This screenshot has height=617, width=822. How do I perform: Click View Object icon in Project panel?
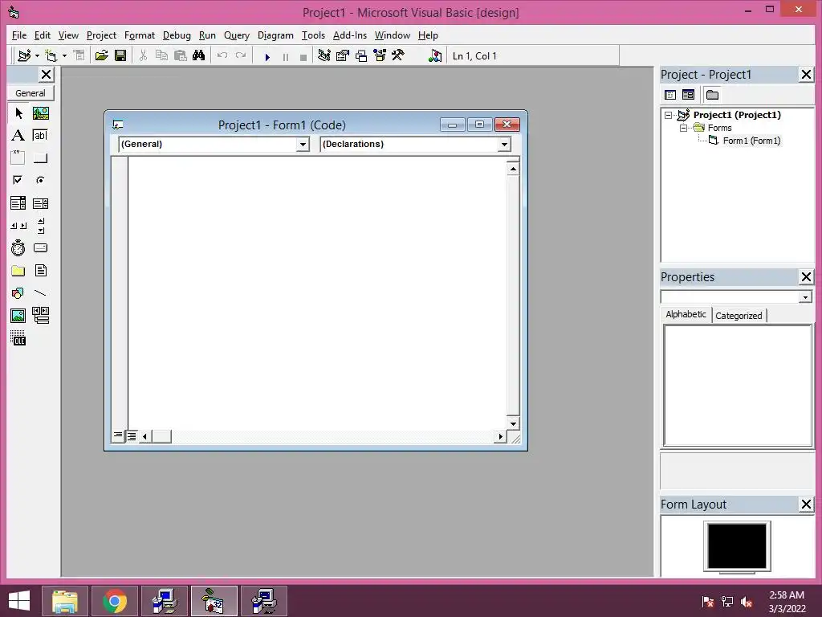[688, 95]
